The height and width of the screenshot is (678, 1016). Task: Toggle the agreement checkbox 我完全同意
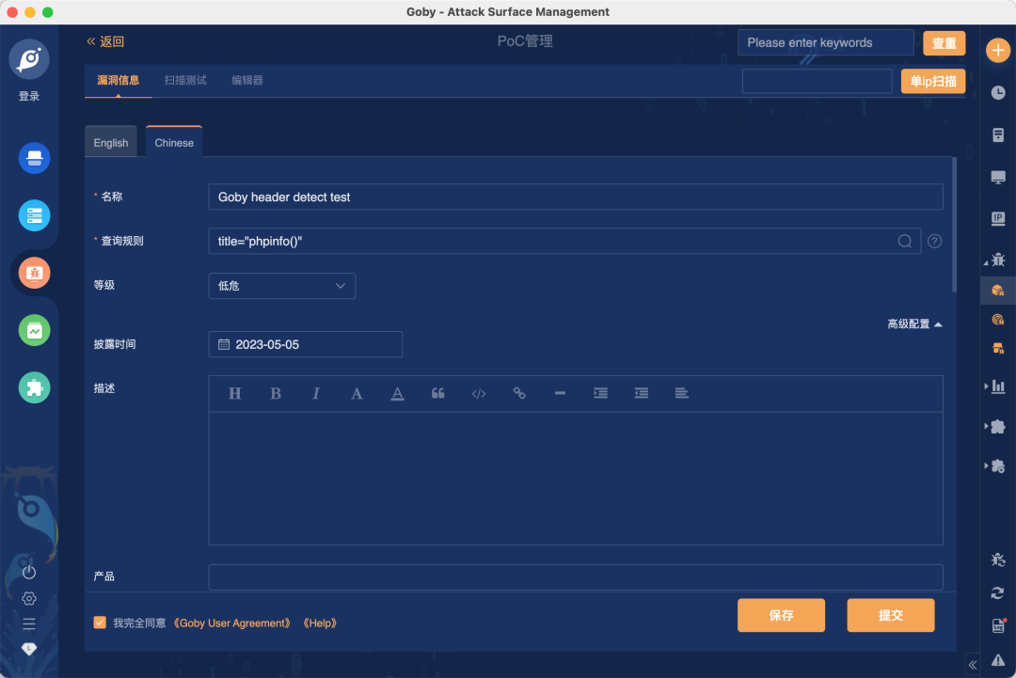pos(100,623)
